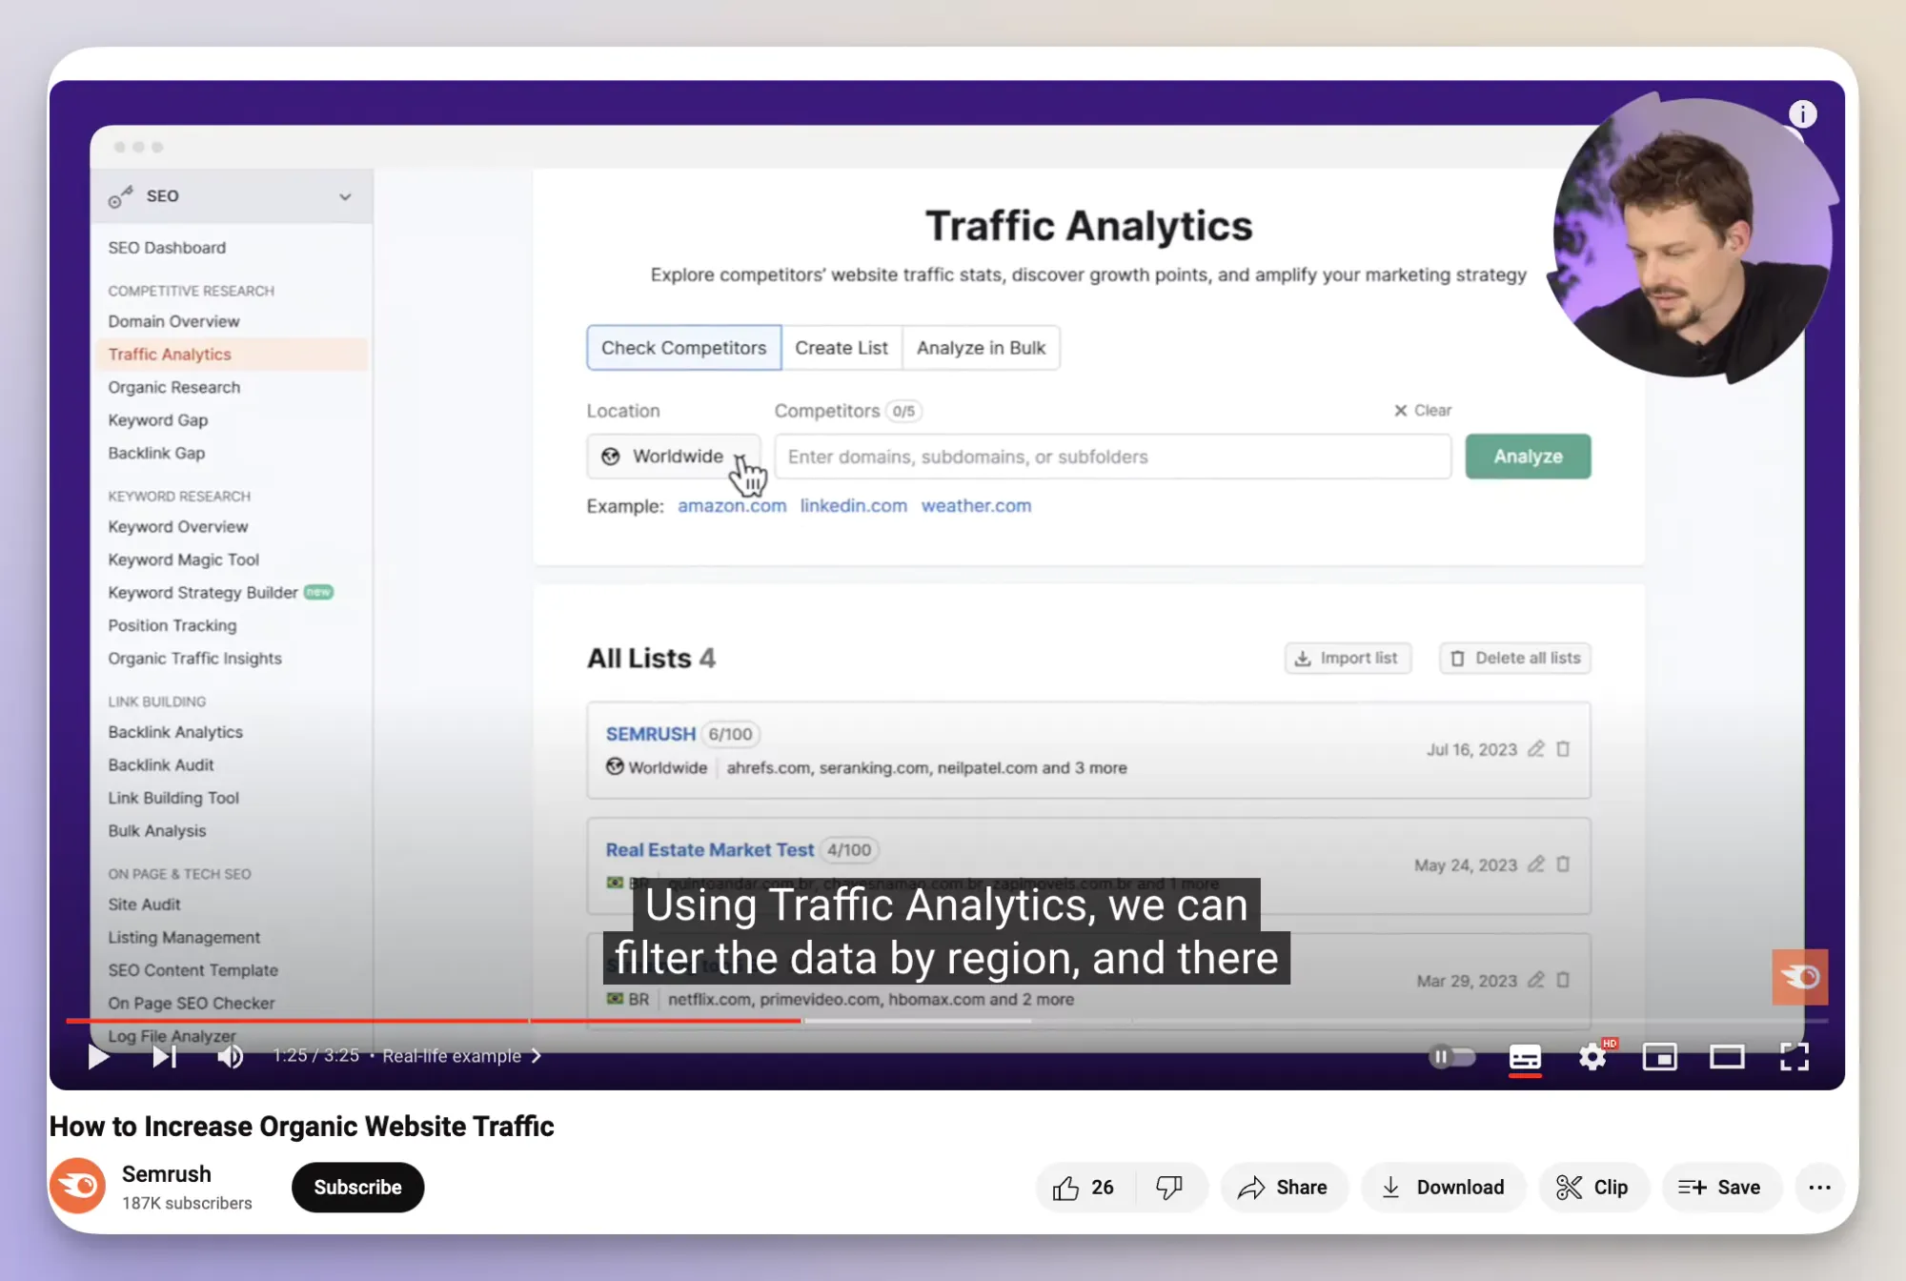This screenshot has height=1281, width=1906.
Task: Dislike the video
Action: click(1169, 1188)
